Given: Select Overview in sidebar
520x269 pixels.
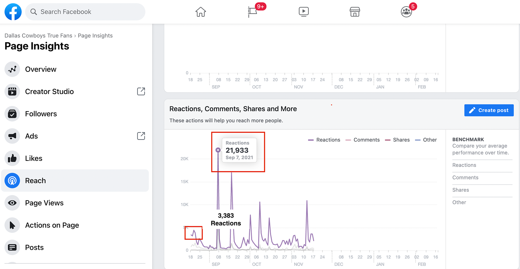Looking at the screenshot, I should click(x=75, y=69).
